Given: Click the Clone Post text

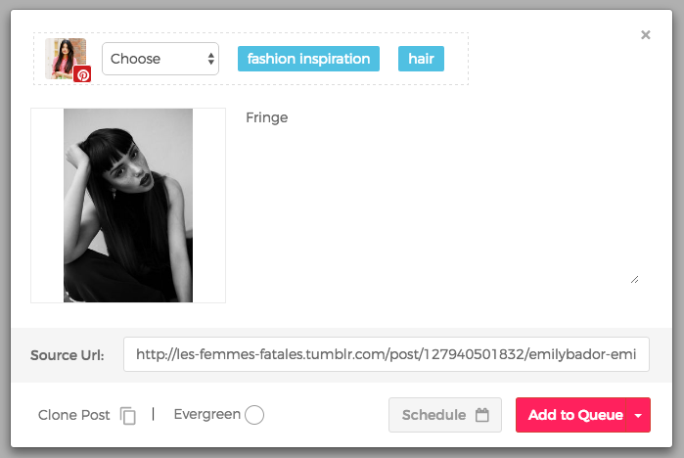Looking at the screenshot, I should 73,415.
